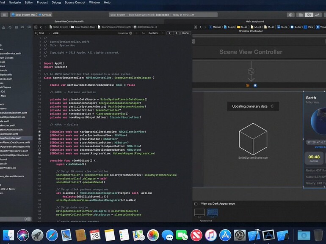Click the stop button in Xcode toolbar

pos(4,15)
